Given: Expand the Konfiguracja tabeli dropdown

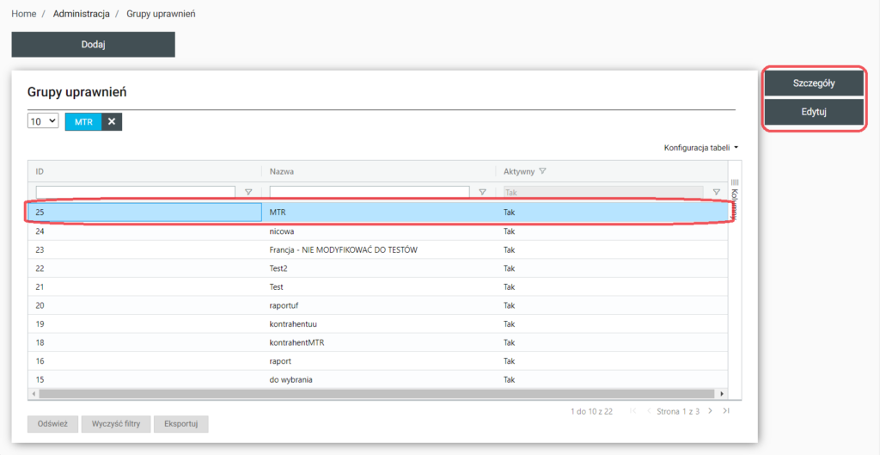Looking at the screenshot, I should click(x=701, y=148).
